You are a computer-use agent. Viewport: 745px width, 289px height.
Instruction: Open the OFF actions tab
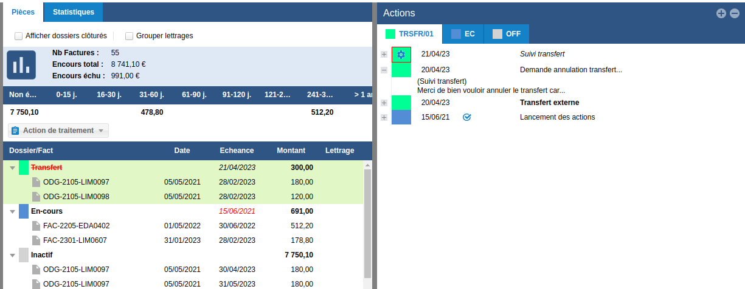pyautogui.click(x=506, y=34)
